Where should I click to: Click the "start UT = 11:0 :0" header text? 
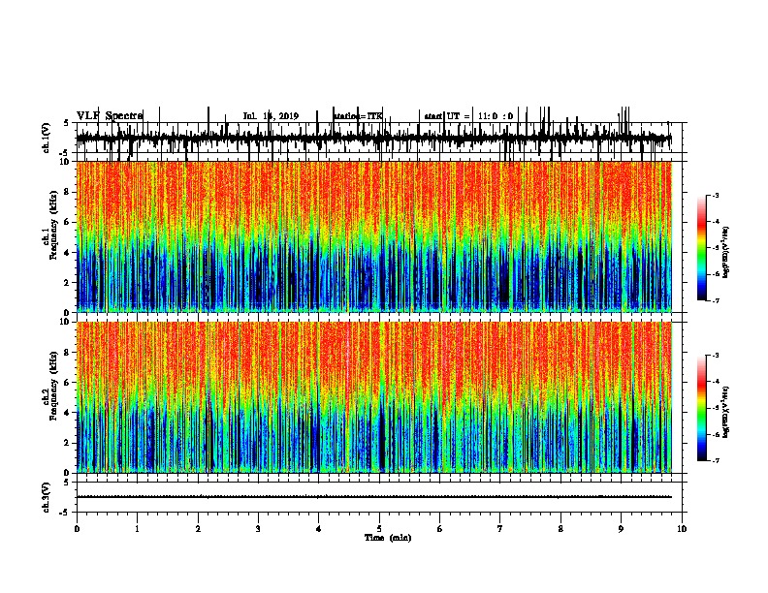468,116
